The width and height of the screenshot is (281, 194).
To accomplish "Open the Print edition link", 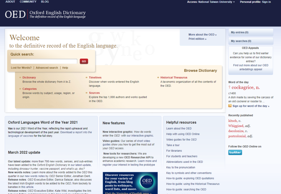I will click(x=197, y=39).
